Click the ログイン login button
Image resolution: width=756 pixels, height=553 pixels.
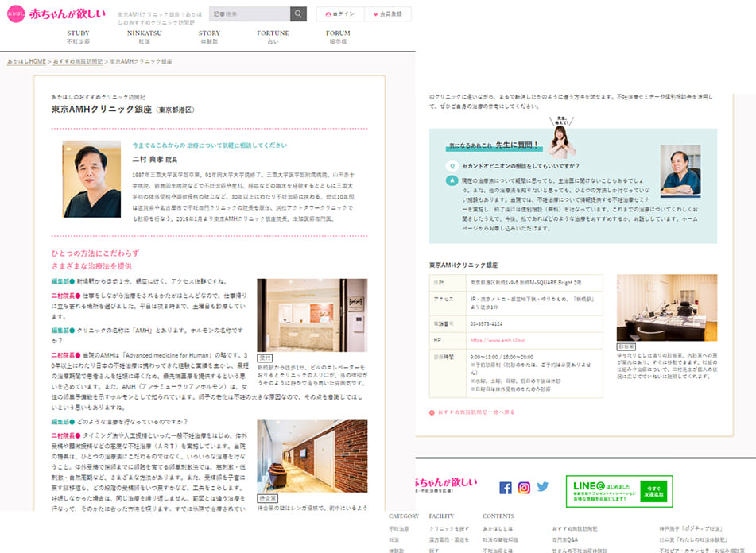point(340,14)
